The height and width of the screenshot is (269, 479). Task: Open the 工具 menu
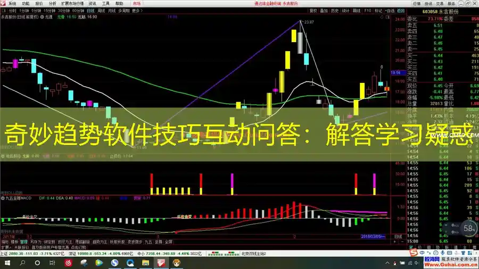[106, 4]
